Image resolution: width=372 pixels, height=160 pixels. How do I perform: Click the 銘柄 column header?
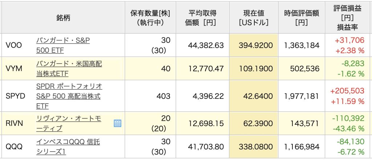pyautogui.click(x=63, y=17)
